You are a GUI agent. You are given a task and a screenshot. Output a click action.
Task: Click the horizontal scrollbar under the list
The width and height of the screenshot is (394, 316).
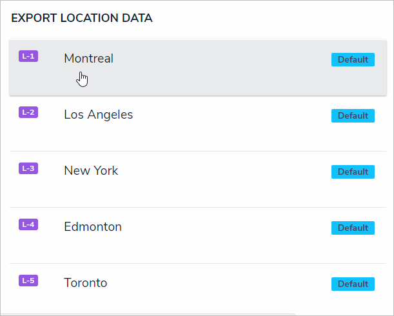coord(148,314)
